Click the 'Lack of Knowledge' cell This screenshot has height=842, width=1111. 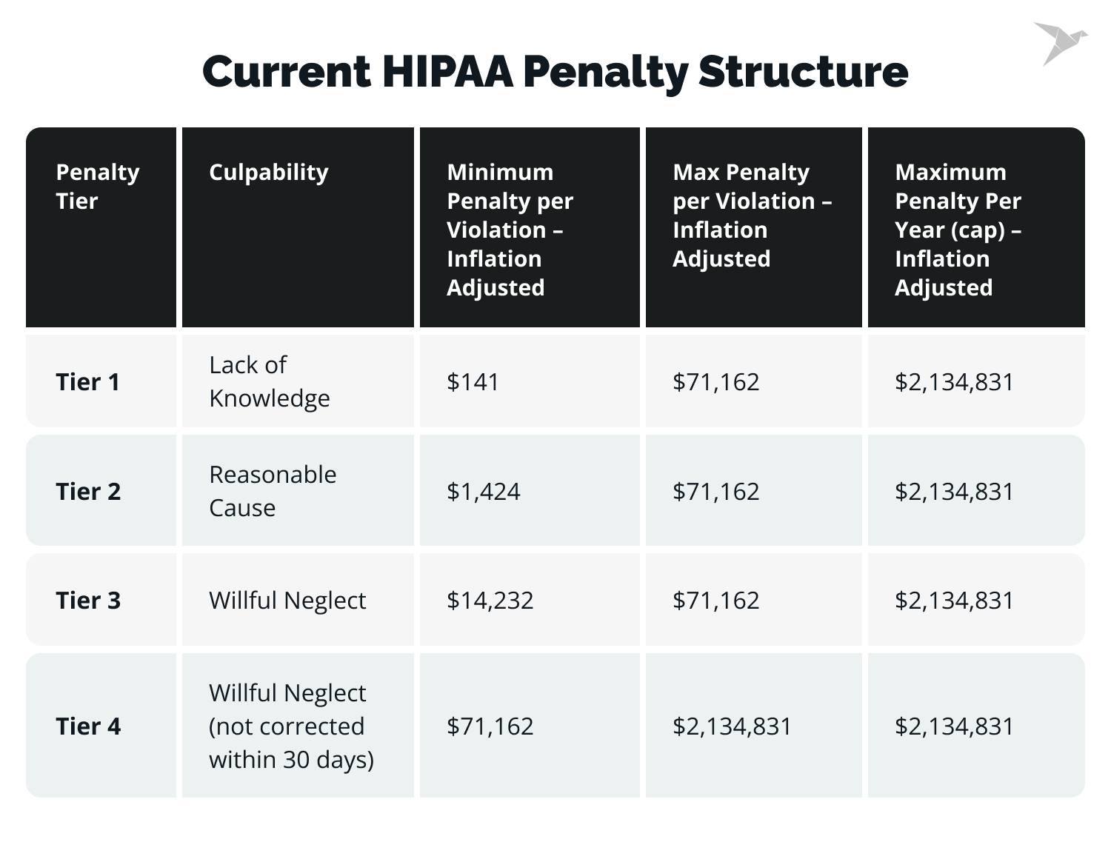270,381
